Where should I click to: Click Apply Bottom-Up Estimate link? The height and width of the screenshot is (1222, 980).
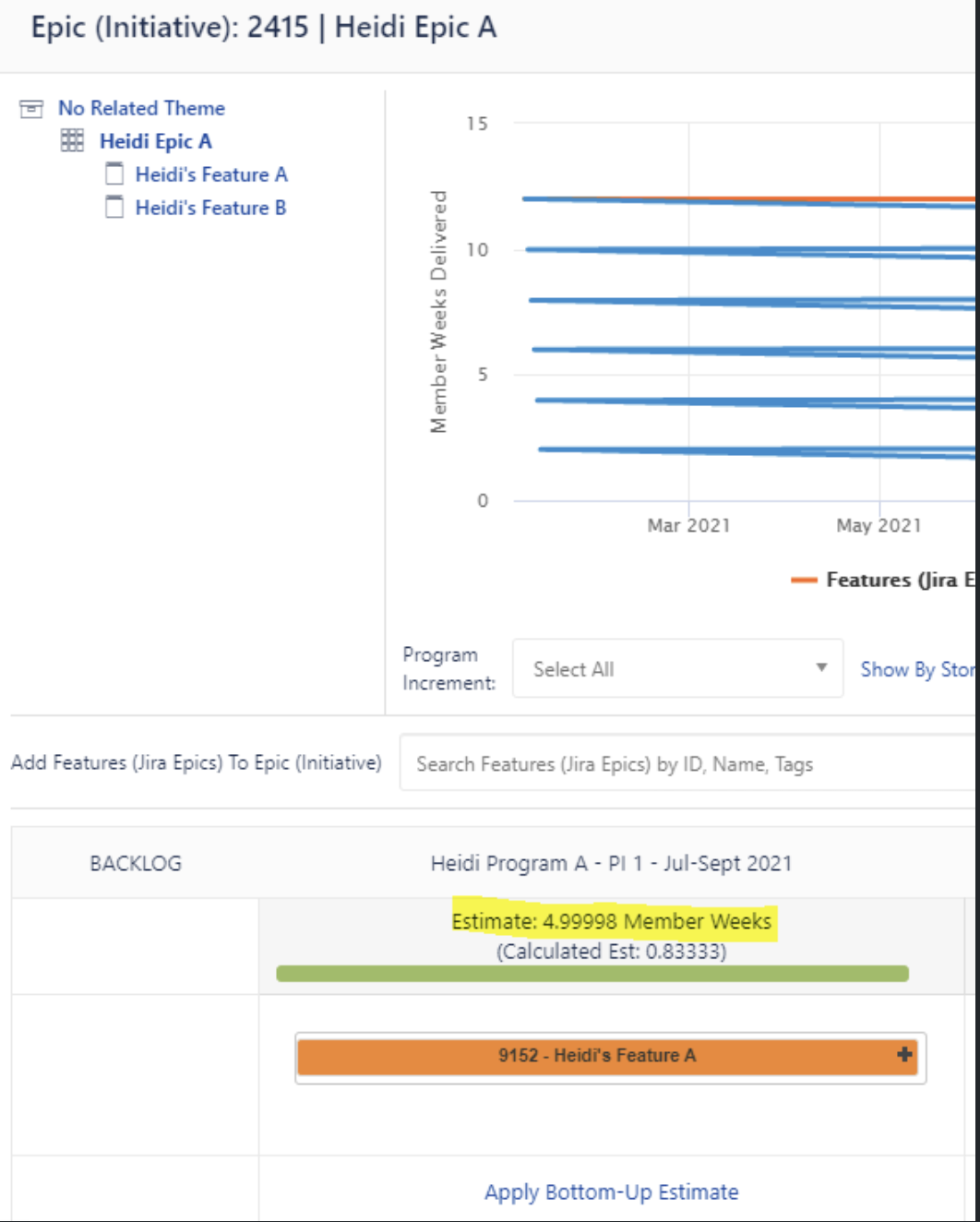pyautogui.click(x=612, y=1192)
